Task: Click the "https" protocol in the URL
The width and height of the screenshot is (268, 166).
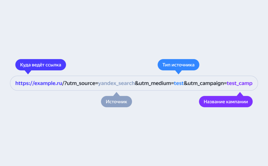Action: (22, 83)
